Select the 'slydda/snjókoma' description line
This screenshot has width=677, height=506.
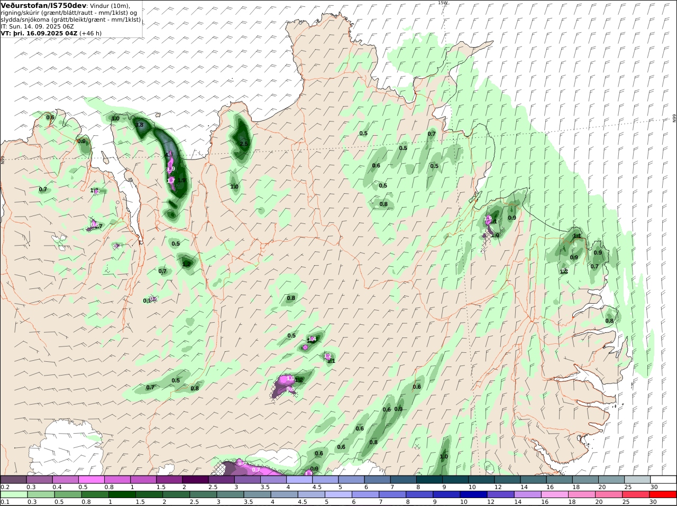pyautogui.click(x=71, y=19)
